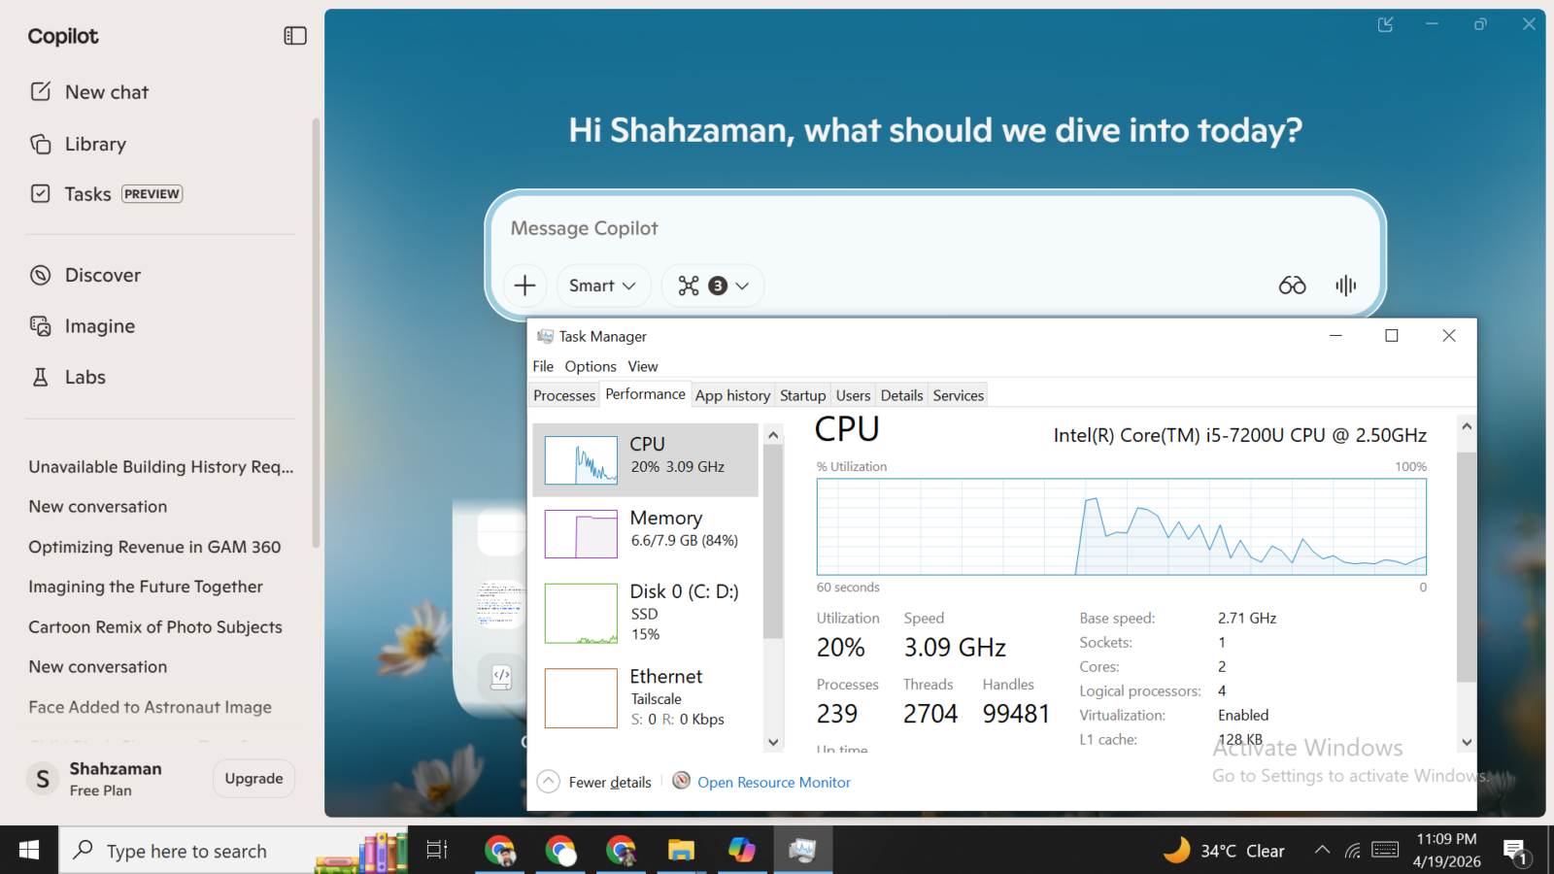Open the notification center icon
This screenshot has height=874, width=1554.
1515,852
